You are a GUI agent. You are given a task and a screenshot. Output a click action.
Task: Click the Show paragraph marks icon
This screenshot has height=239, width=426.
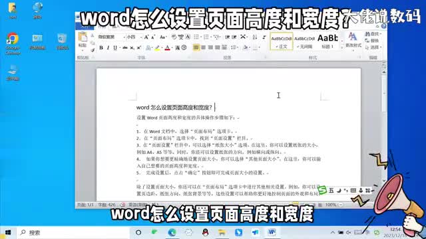264,37
